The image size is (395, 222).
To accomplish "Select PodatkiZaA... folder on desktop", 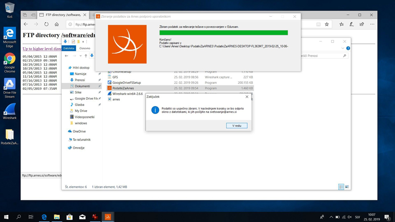I will coord(9,137).
